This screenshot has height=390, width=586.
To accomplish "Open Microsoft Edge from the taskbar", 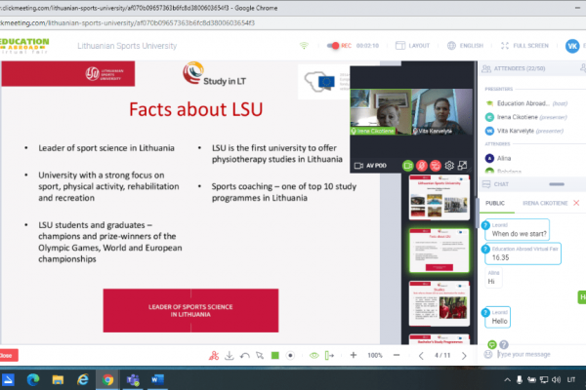I will coord(33,380).
